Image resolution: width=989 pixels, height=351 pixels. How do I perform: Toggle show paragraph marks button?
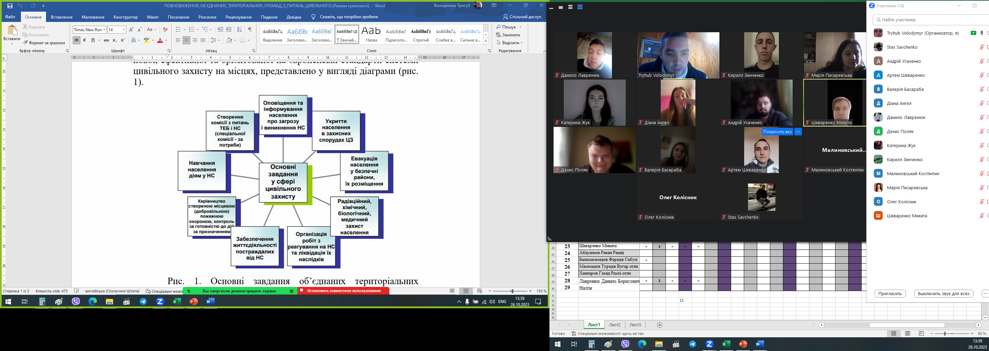250,29
